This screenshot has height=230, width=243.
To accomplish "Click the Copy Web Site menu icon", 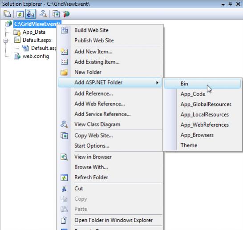I will click(65, 136).
